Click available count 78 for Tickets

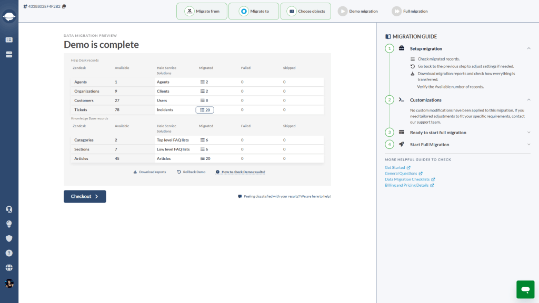point(117,110)
